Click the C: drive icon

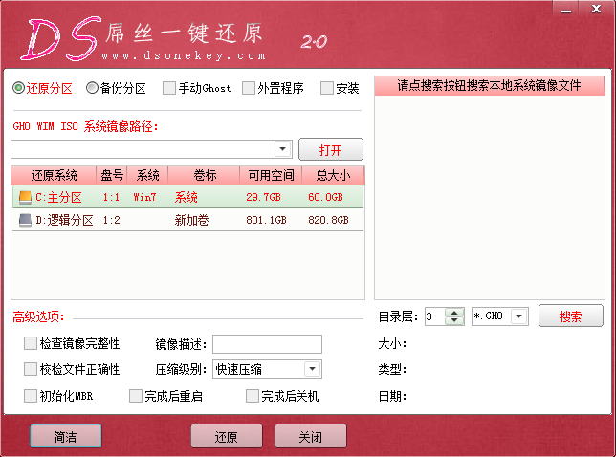click(x=25, y=197)
